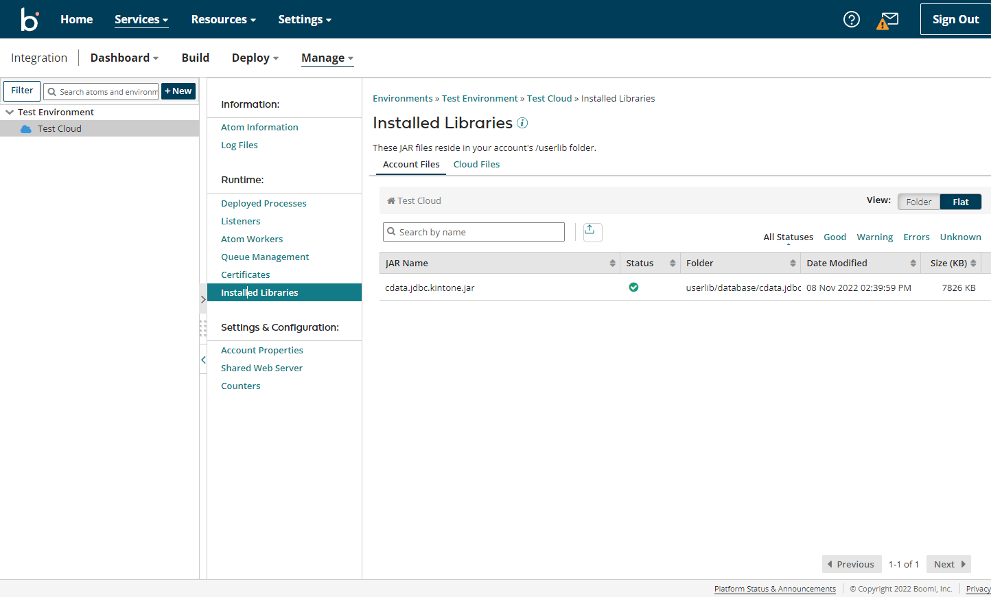Screen dimensions: 991x597
Task: Click the green status checkmark for cdata.jdbc.kintone.jar
Action: tap(633, 288)
